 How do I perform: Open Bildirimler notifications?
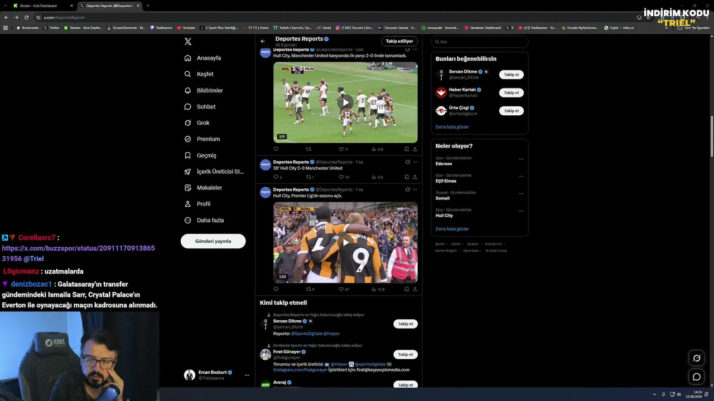204,90
